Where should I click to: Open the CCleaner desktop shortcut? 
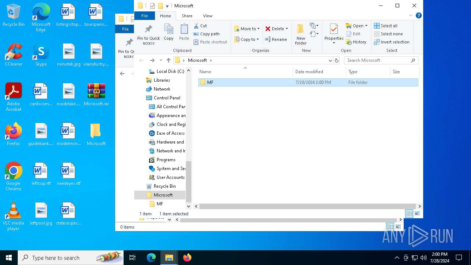coord(14,54)
